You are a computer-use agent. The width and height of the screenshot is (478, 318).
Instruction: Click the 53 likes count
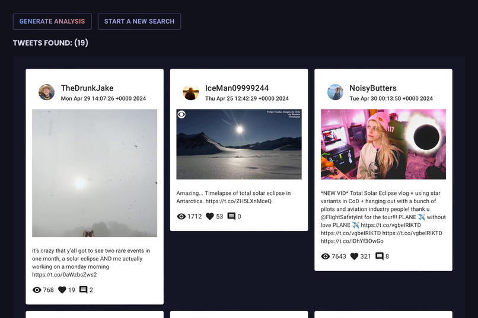click(219, 216)
